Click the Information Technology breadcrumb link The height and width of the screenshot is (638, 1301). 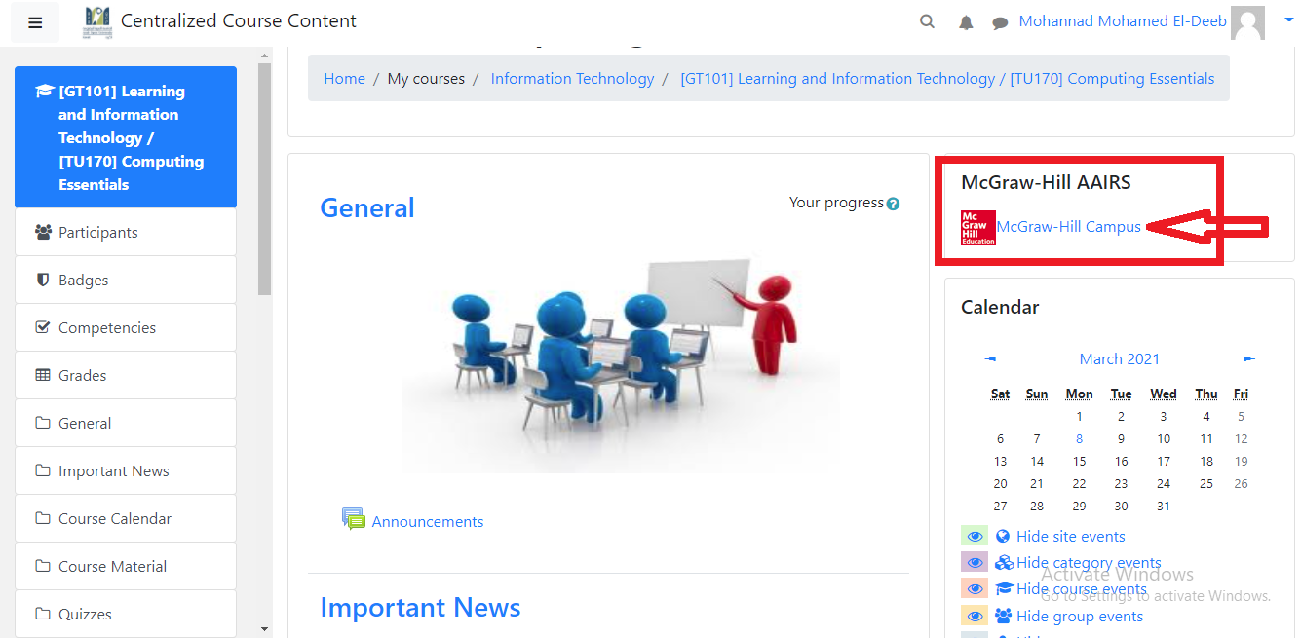click(572, 79)
